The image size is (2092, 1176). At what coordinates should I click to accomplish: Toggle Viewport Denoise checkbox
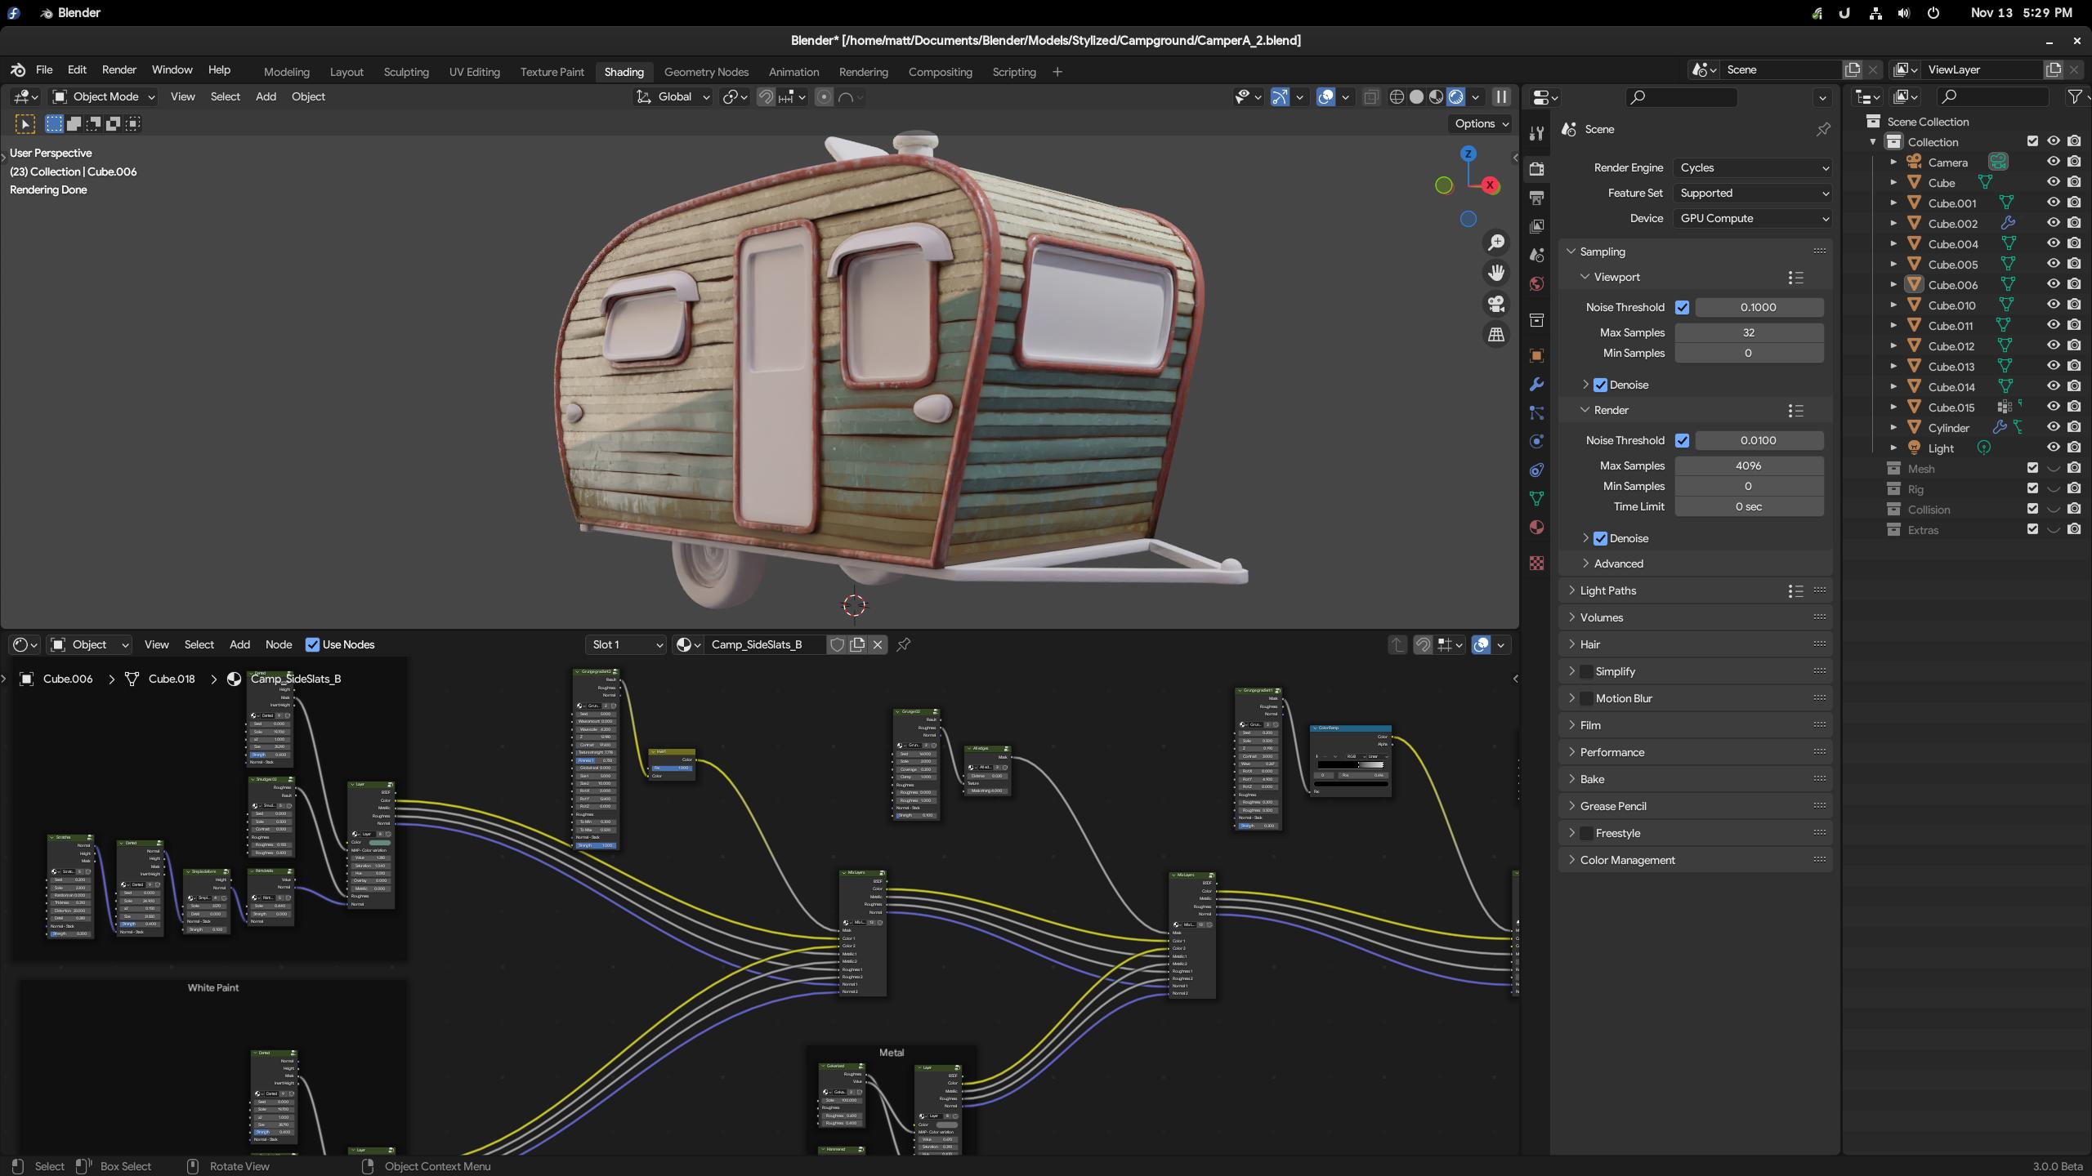point(1601,385)
